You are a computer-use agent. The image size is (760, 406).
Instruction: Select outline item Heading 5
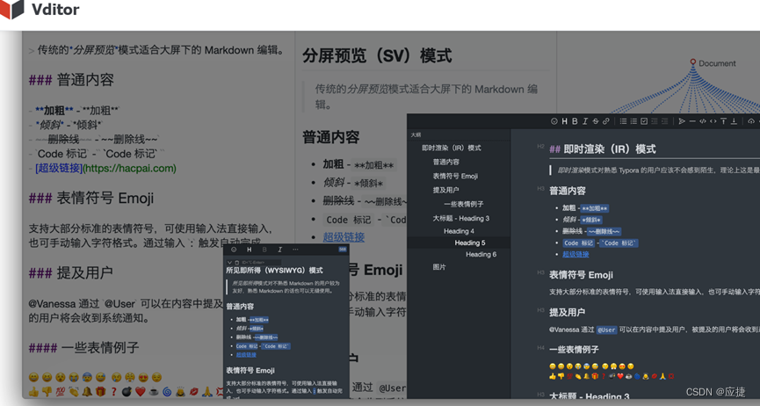(470, 243)
